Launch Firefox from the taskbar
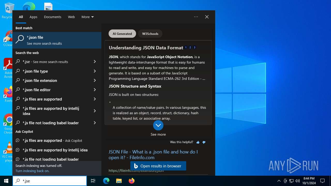331x186 pixels. pos(132,181)
